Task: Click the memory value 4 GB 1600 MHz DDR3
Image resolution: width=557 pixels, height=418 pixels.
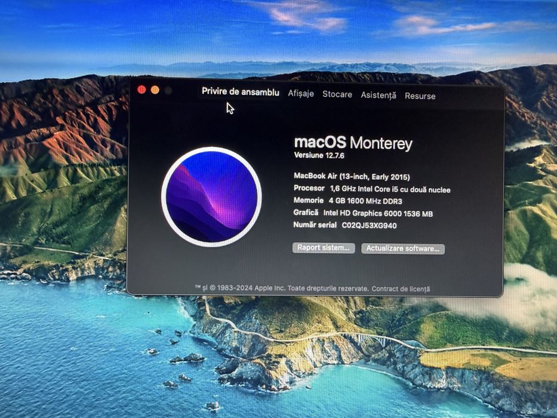Action: (365, 201)
